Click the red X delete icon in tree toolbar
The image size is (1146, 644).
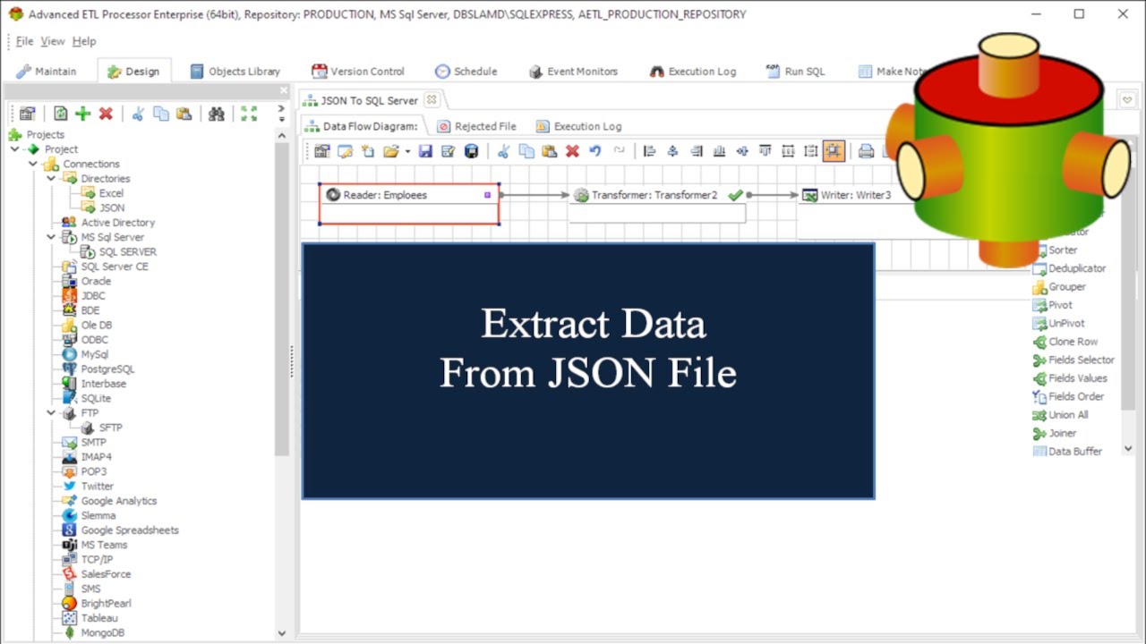(x=106, y=114)
